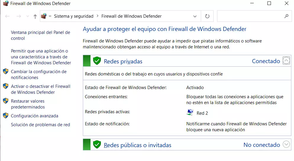The height and width of the screenshot is (161, 294).
Task: Click the Red 2 network icon
Action: pyautogui.click(x=190, y=113)
